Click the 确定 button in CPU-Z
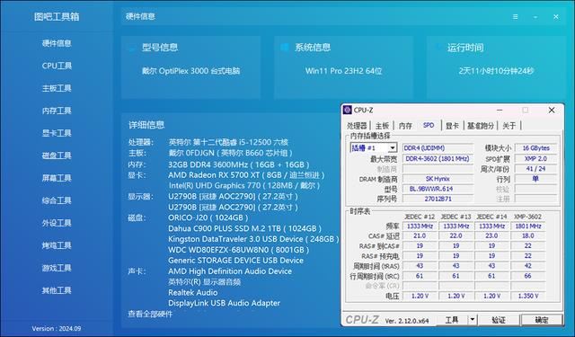The width and height of the screenshot is (575, 337). 542,320
